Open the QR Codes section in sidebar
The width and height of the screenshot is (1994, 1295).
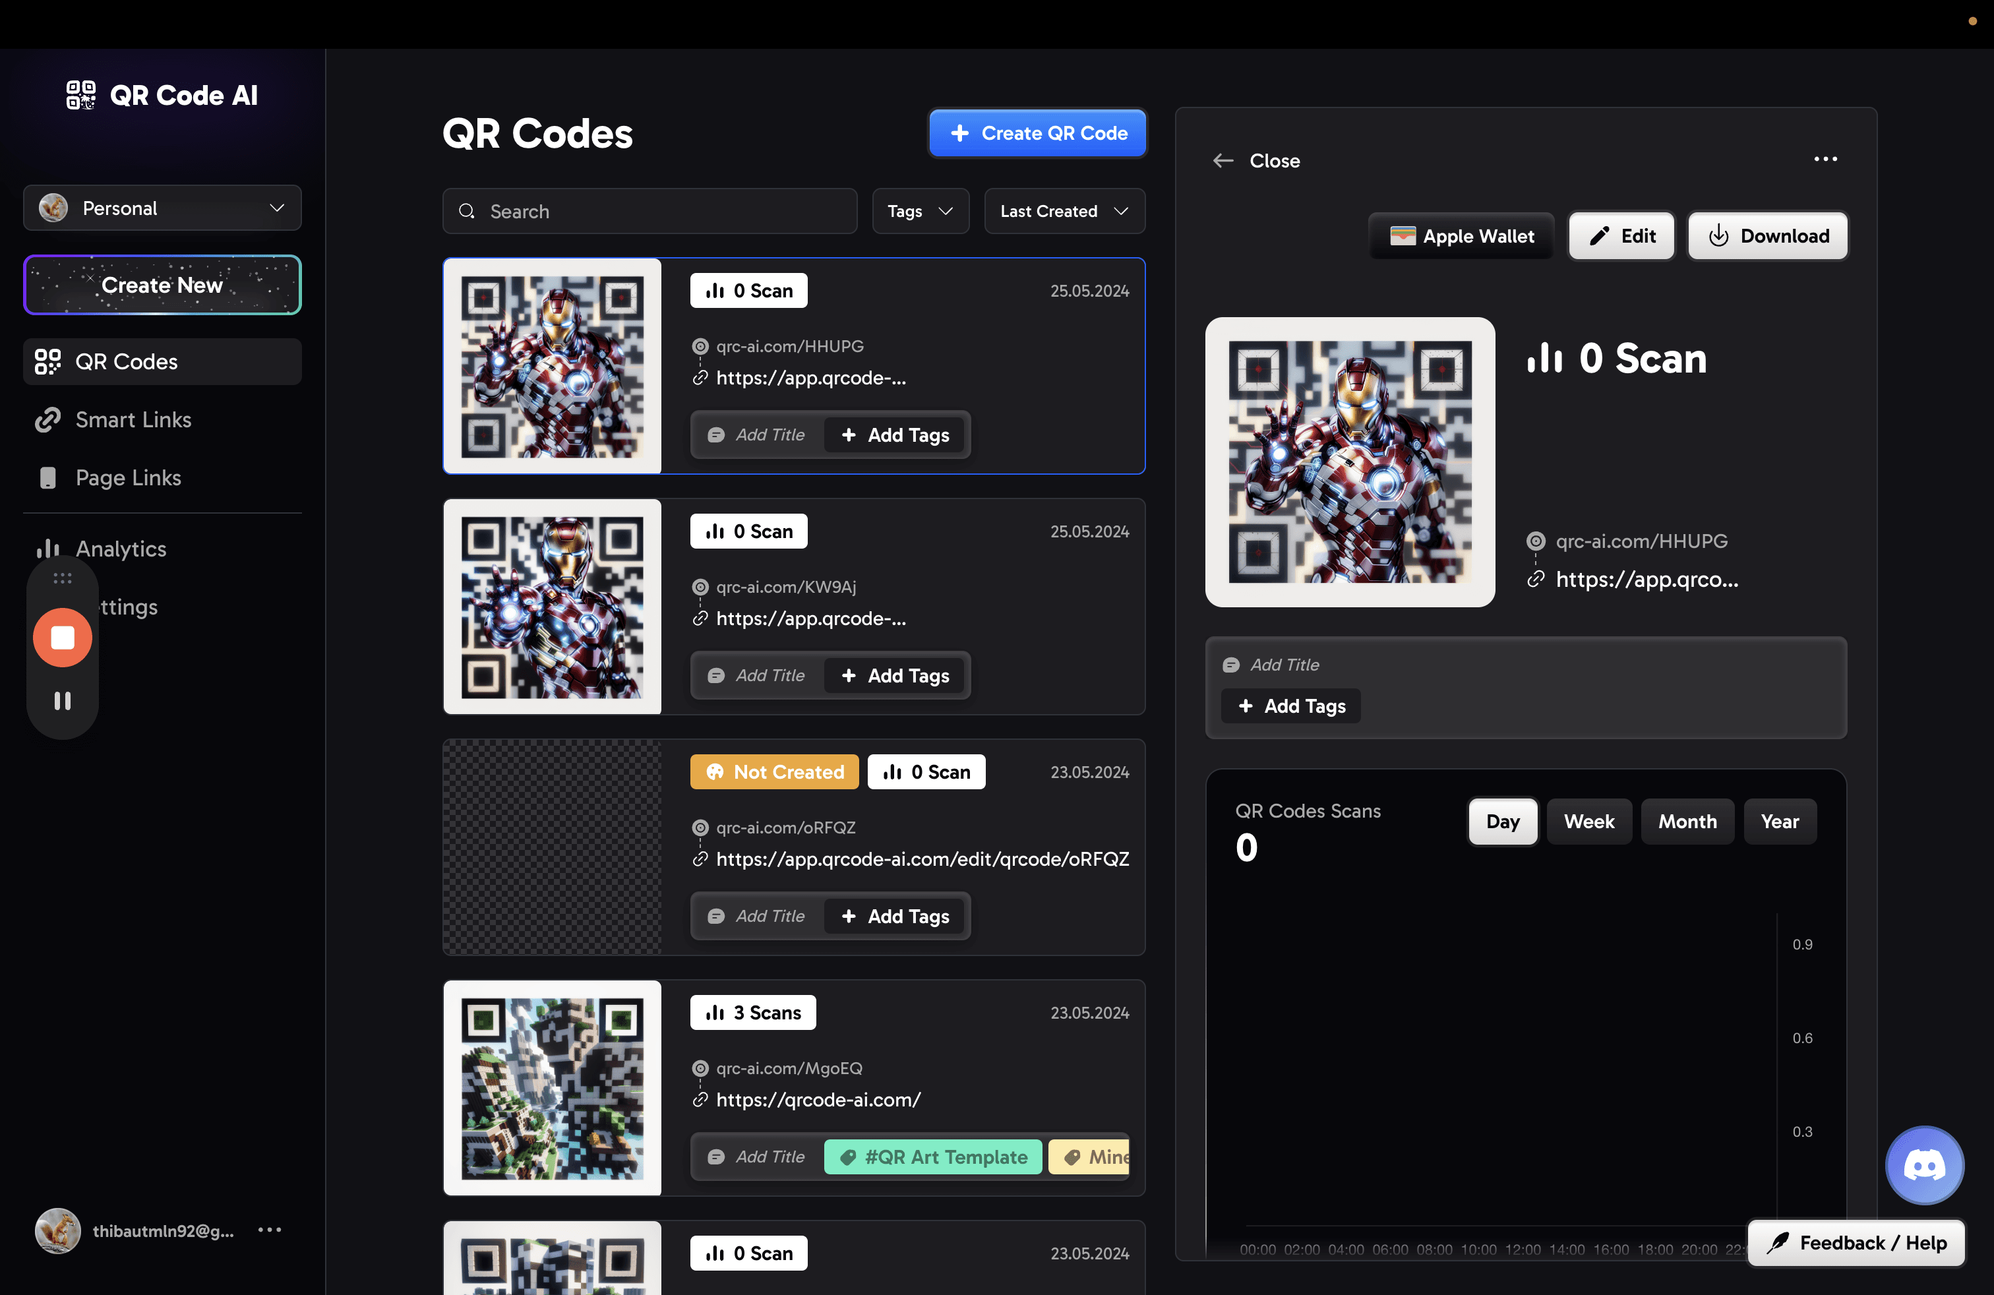[162, 361]
